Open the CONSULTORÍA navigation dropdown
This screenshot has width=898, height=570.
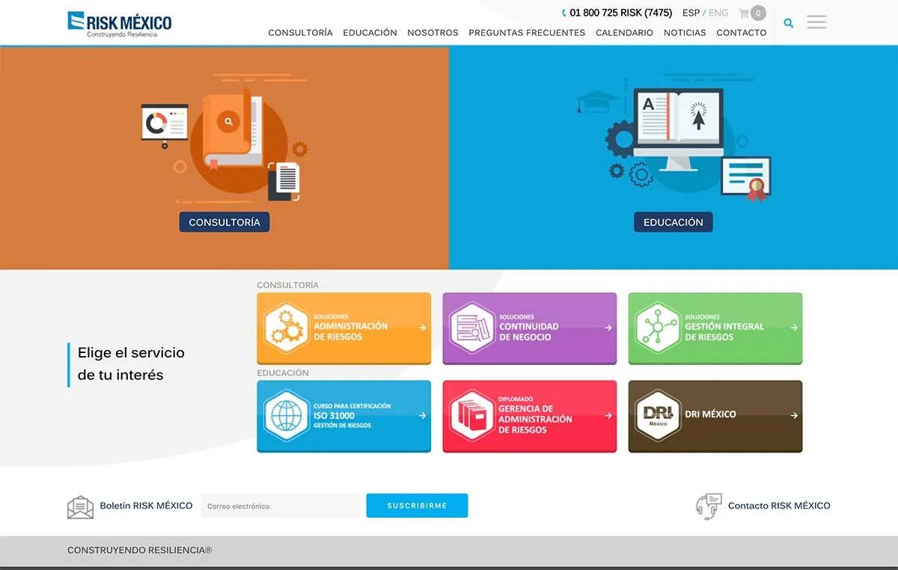point(300,33)
